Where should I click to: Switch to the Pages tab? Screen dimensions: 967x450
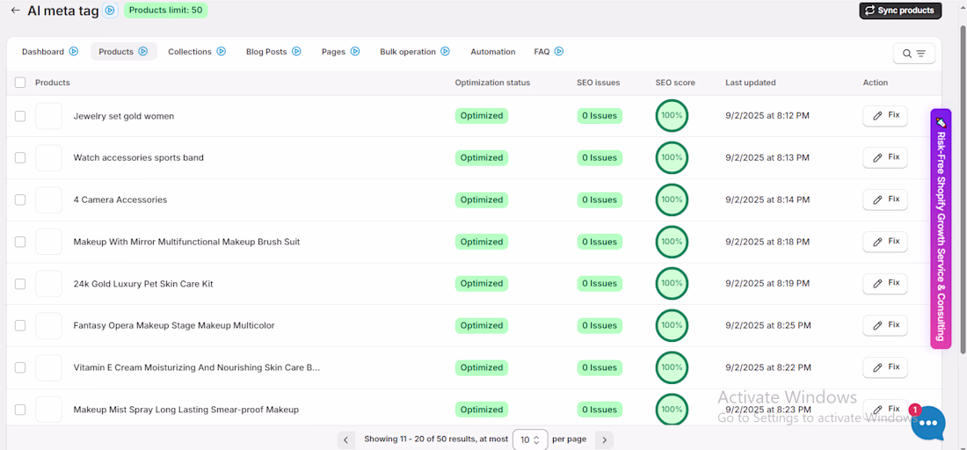(334, 52)
